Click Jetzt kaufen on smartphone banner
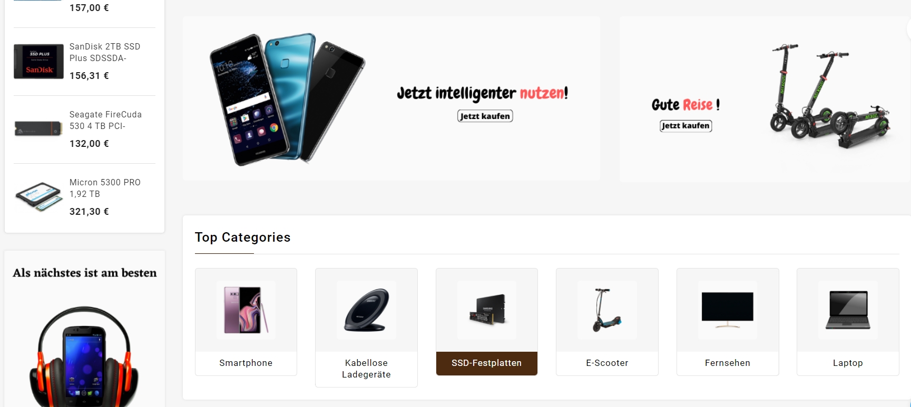 coord(485,116)
